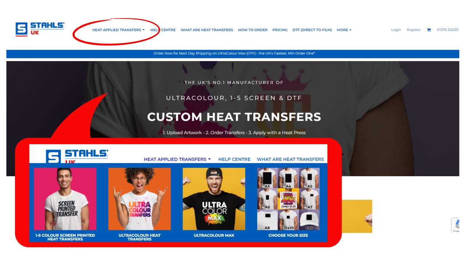The image size is (465, 261).
Task: Click the blue Next Day Shipping banner
Action: (232, 54)
